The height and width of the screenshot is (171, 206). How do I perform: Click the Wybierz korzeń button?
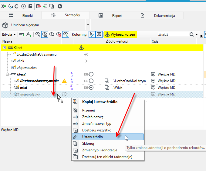[x=120, y=34]
